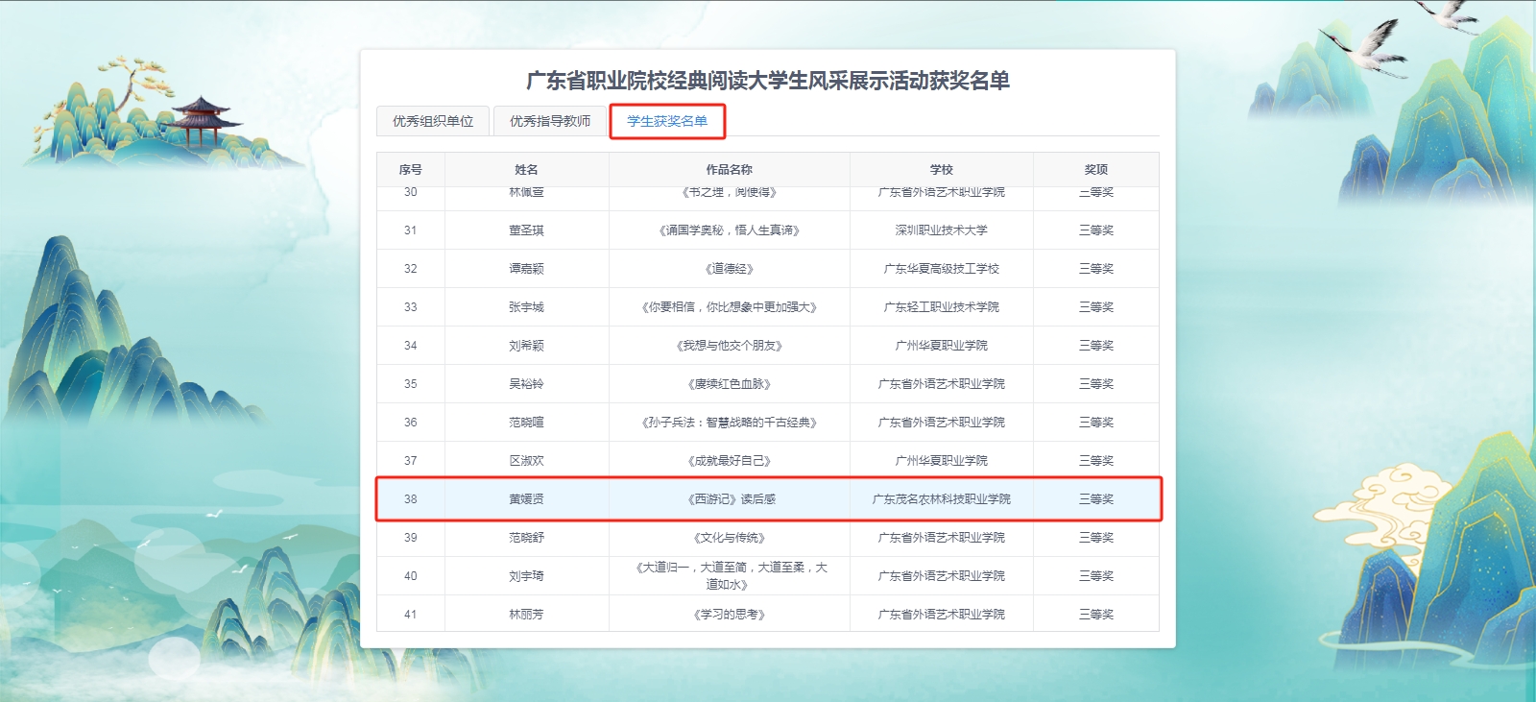
Task: Click the name 林丽芳 in row 41
Action: click(527, 615)
